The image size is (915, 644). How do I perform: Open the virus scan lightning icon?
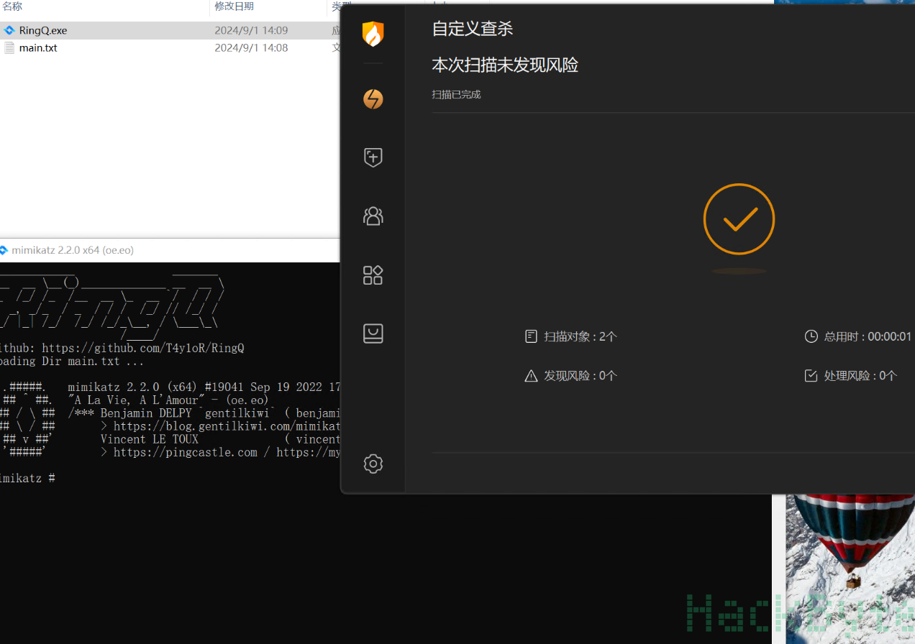pyautogui.click(x=373, y=99)
